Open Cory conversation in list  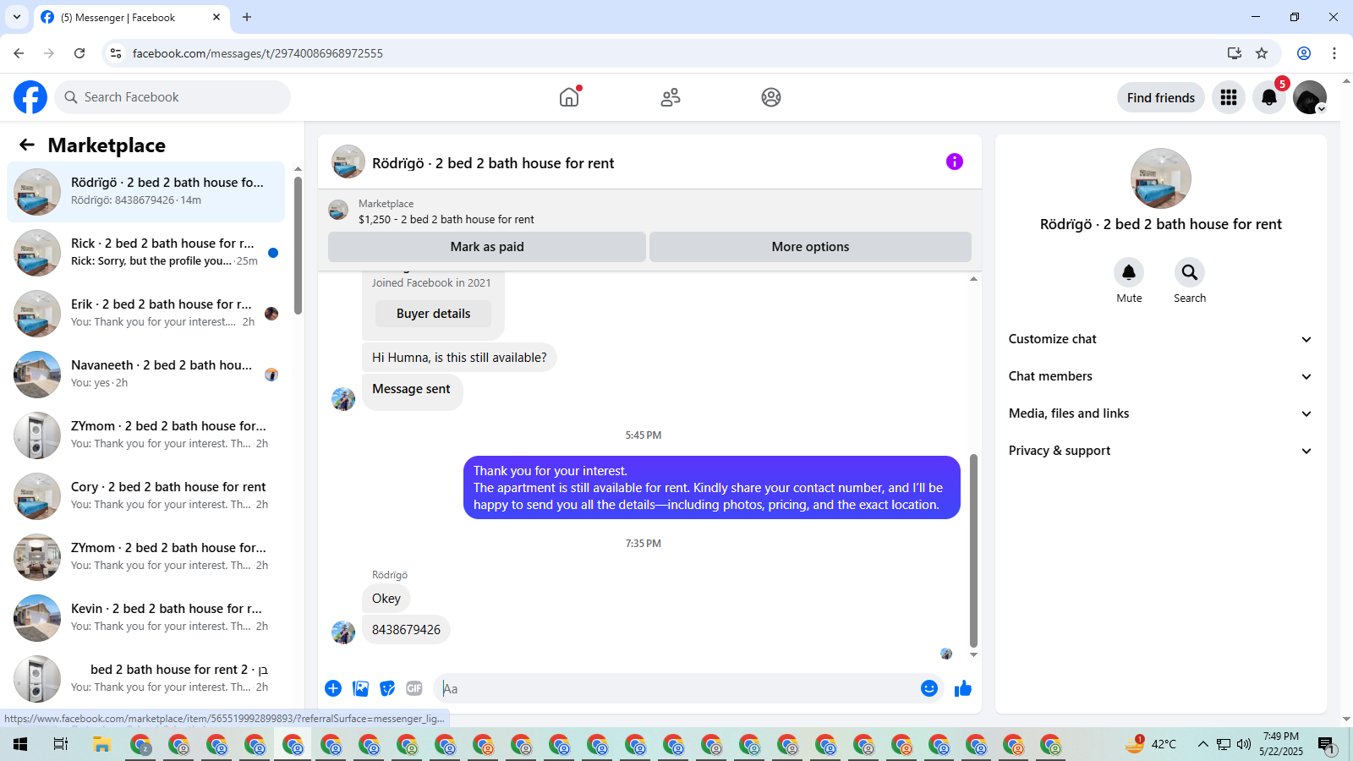(145, 496)
